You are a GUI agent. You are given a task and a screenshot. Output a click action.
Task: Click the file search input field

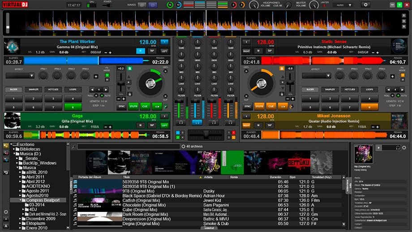click(129, 146)
